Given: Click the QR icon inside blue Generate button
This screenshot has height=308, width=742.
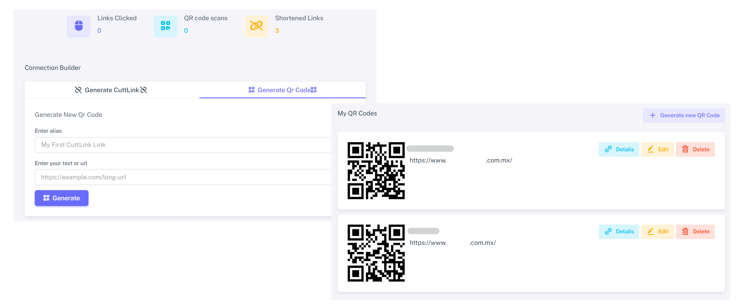Looking at the screenshot, I should (46, 198).
